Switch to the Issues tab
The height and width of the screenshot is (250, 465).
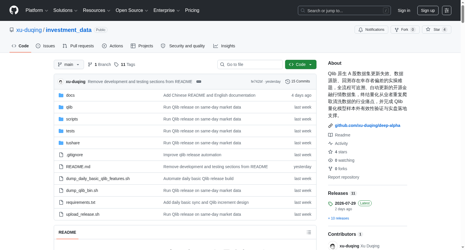45,46
